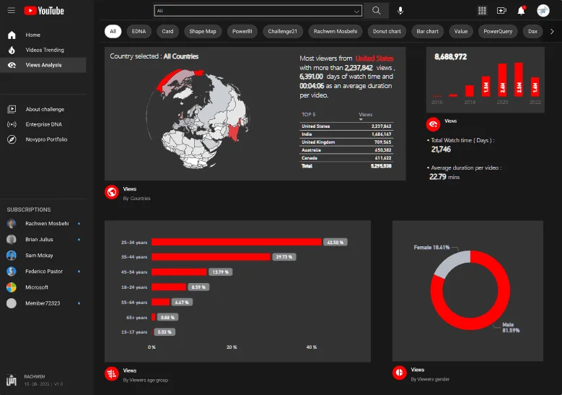
Task: Select the Rachwen Mosbehi chip
Action: [x=335, y=31]
